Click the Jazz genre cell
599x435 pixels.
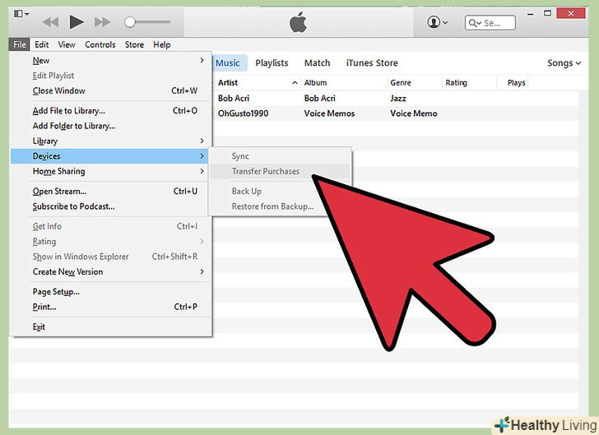click(398, 98)
